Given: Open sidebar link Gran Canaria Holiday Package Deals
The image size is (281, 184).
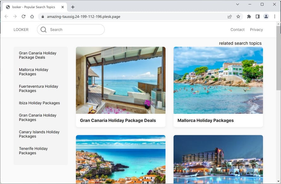Looking at the screenshot, I should point(38,55).
